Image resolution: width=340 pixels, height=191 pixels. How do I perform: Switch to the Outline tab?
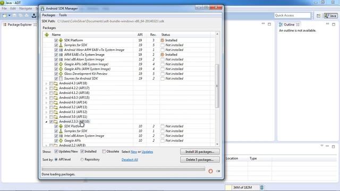point(289,25)
